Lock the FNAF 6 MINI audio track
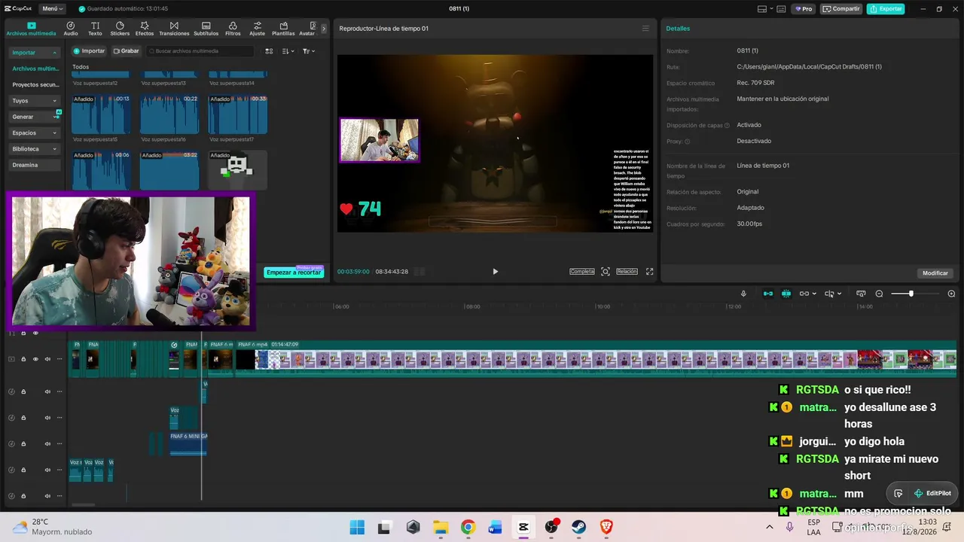 coord(23,443)
